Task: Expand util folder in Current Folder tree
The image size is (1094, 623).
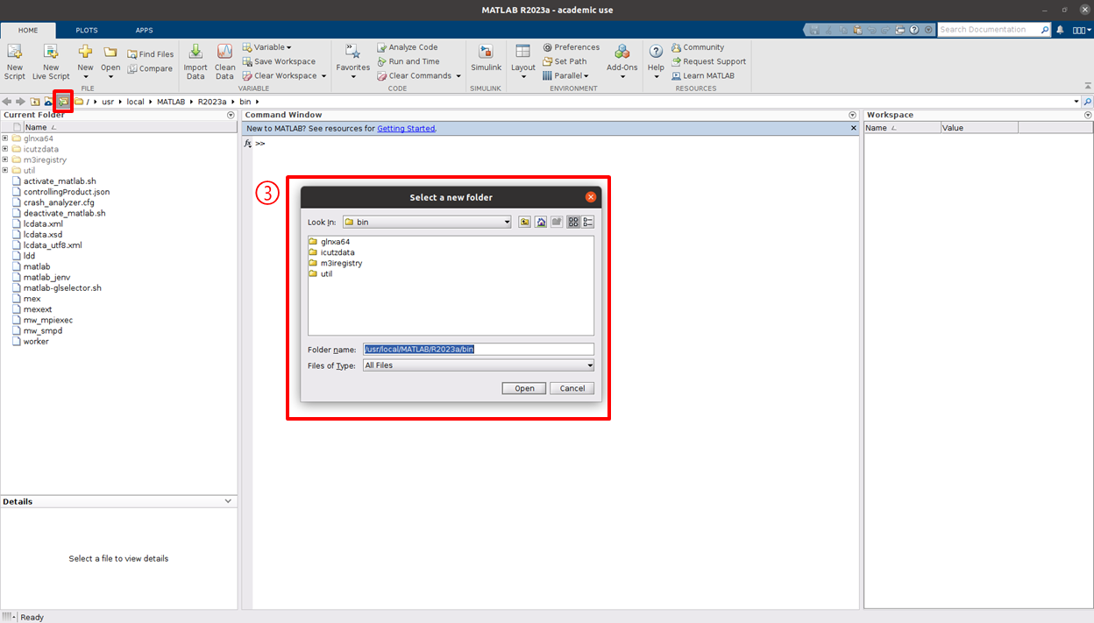Action: 5,171
